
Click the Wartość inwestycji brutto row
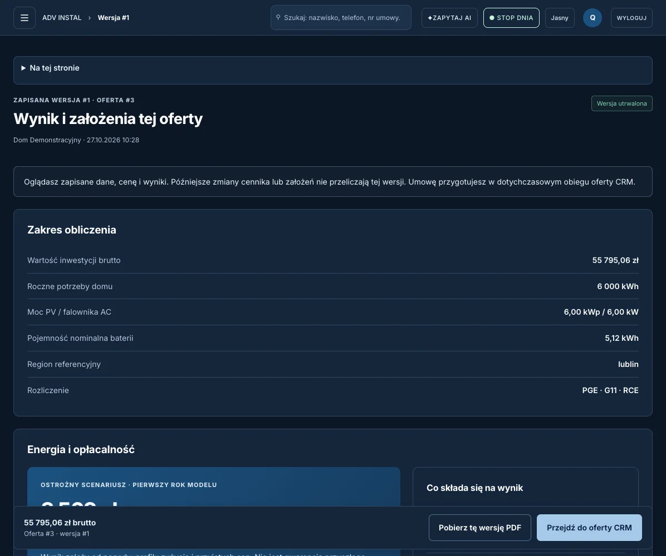tap(332, 260)
